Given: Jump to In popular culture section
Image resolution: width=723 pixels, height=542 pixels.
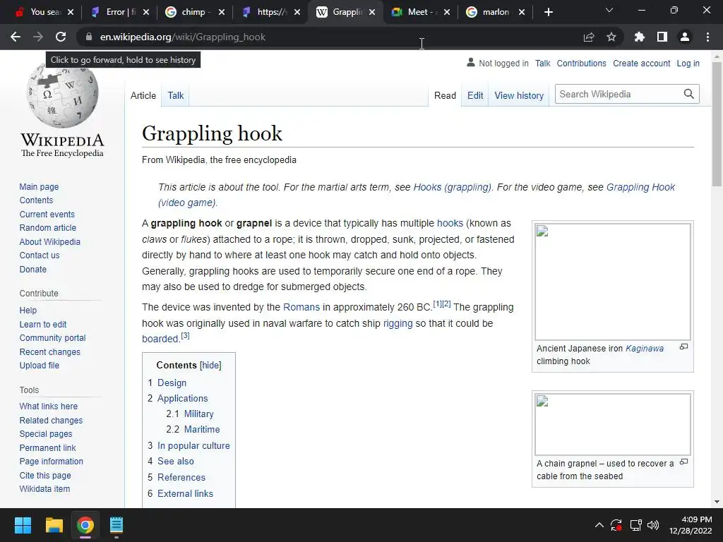Looking at the screenshot, I should click(193, 446).
